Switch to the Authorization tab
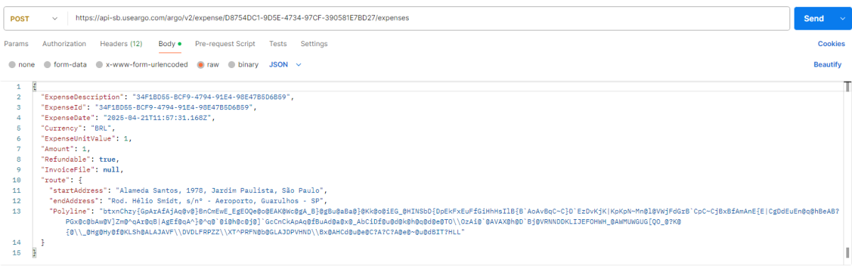Viewport: 852px width, 266px height. click(65, 44)
